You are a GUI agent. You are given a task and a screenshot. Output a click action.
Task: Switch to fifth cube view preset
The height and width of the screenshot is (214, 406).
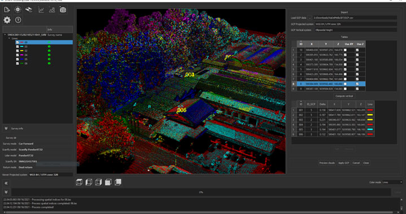(x=118, y=182)
